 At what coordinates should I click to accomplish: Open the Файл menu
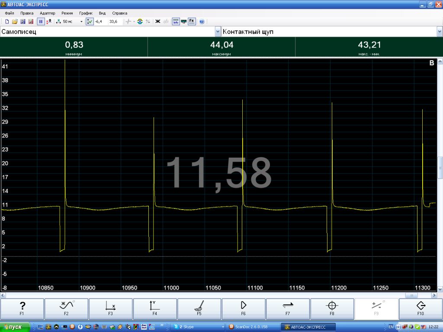pyautogui.click(x=10, y=13)
